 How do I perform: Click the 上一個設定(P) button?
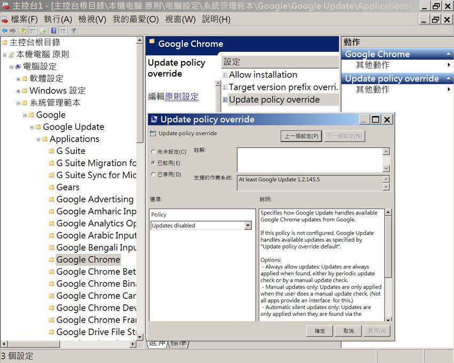coord(301,136)
